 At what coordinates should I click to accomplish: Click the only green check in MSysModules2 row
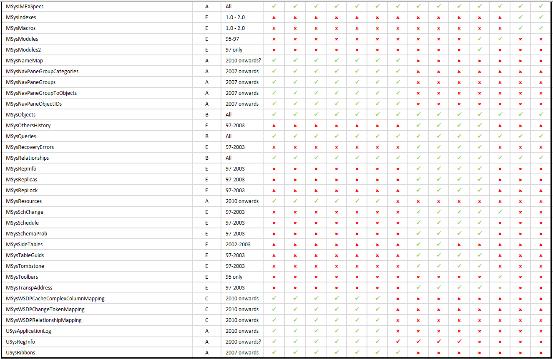coord(480,50)
